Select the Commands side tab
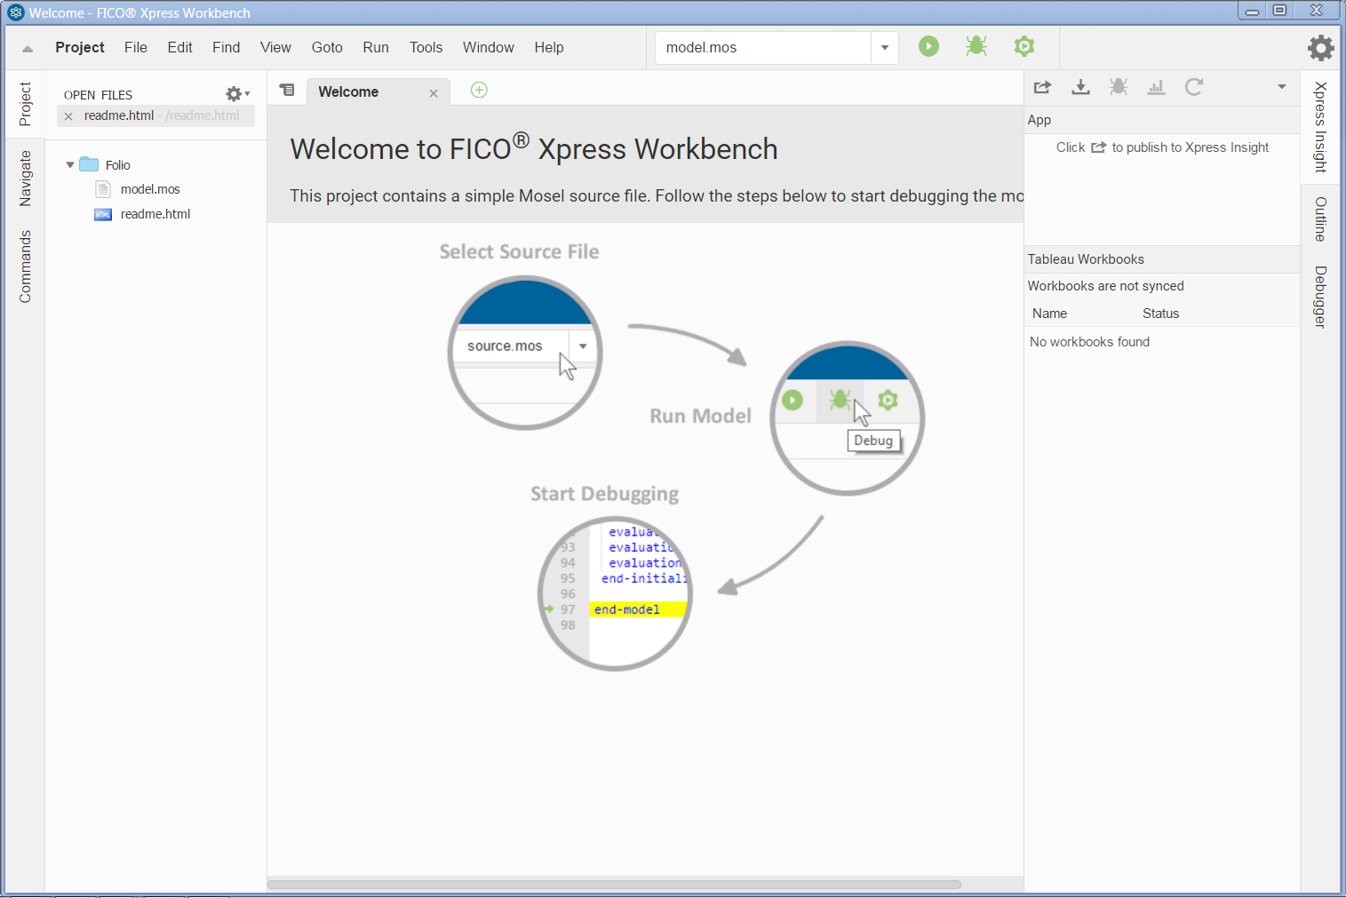The height and width of the screenshot is (898, 1346). click(25, 266)
